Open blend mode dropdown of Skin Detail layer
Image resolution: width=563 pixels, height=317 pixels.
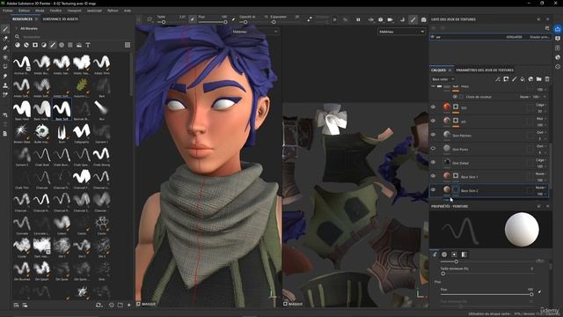click(x=541, y=160)
